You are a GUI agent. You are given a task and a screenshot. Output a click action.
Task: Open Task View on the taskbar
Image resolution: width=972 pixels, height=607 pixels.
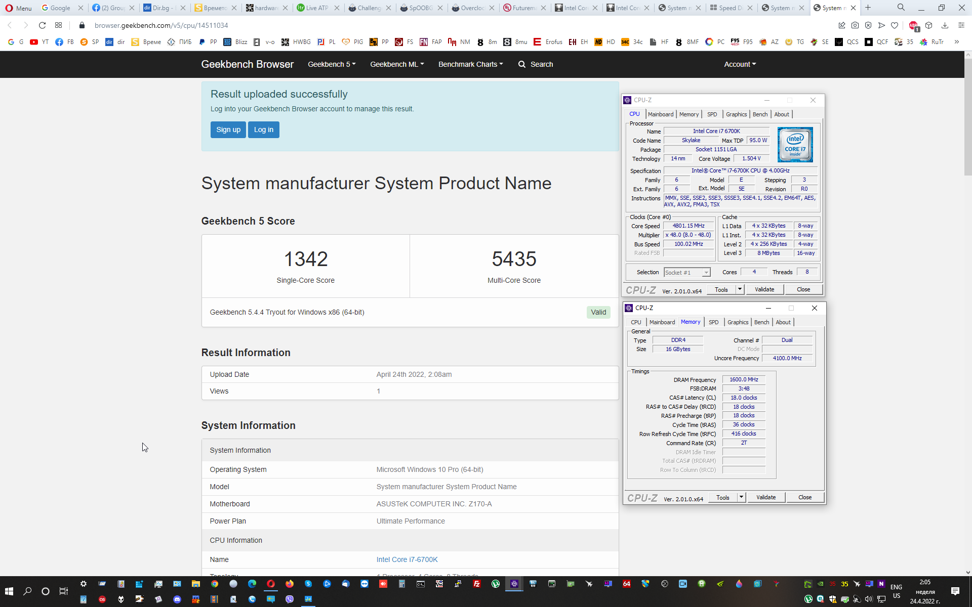[x=64, y=591]
